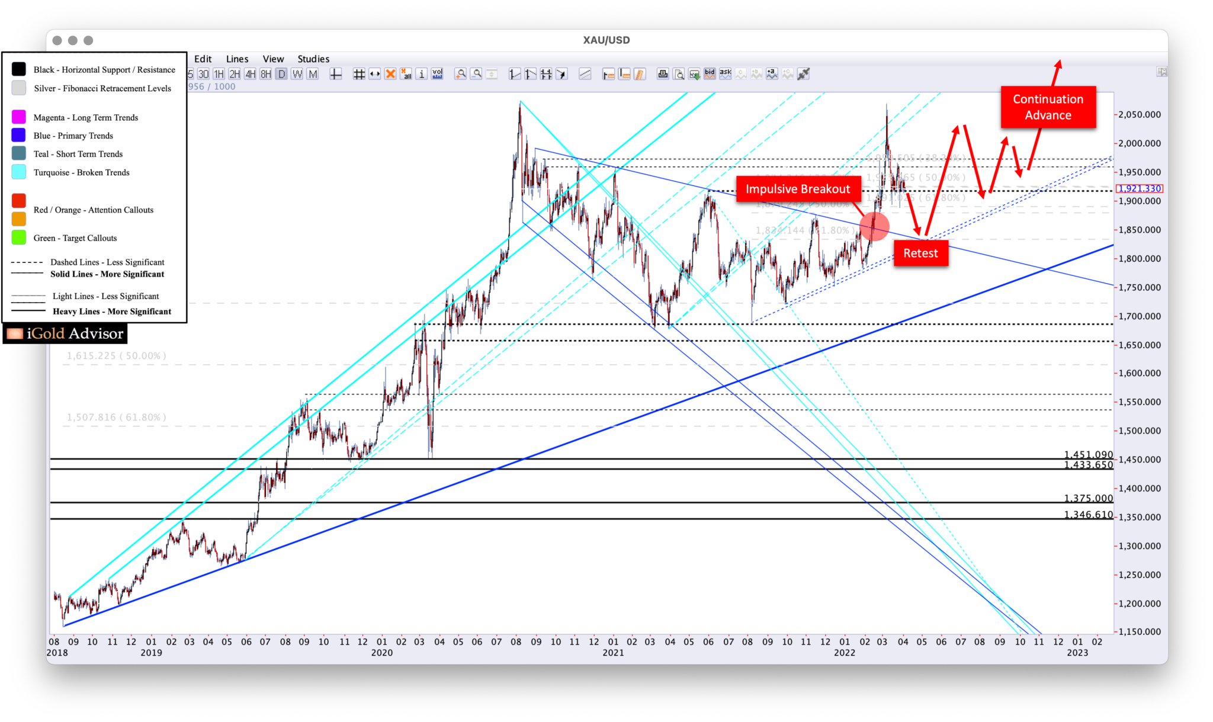Viewport: 1213px width, 722px height.
Task: Click the 1,451.090 support level label
Action: tap(1089, 454)
